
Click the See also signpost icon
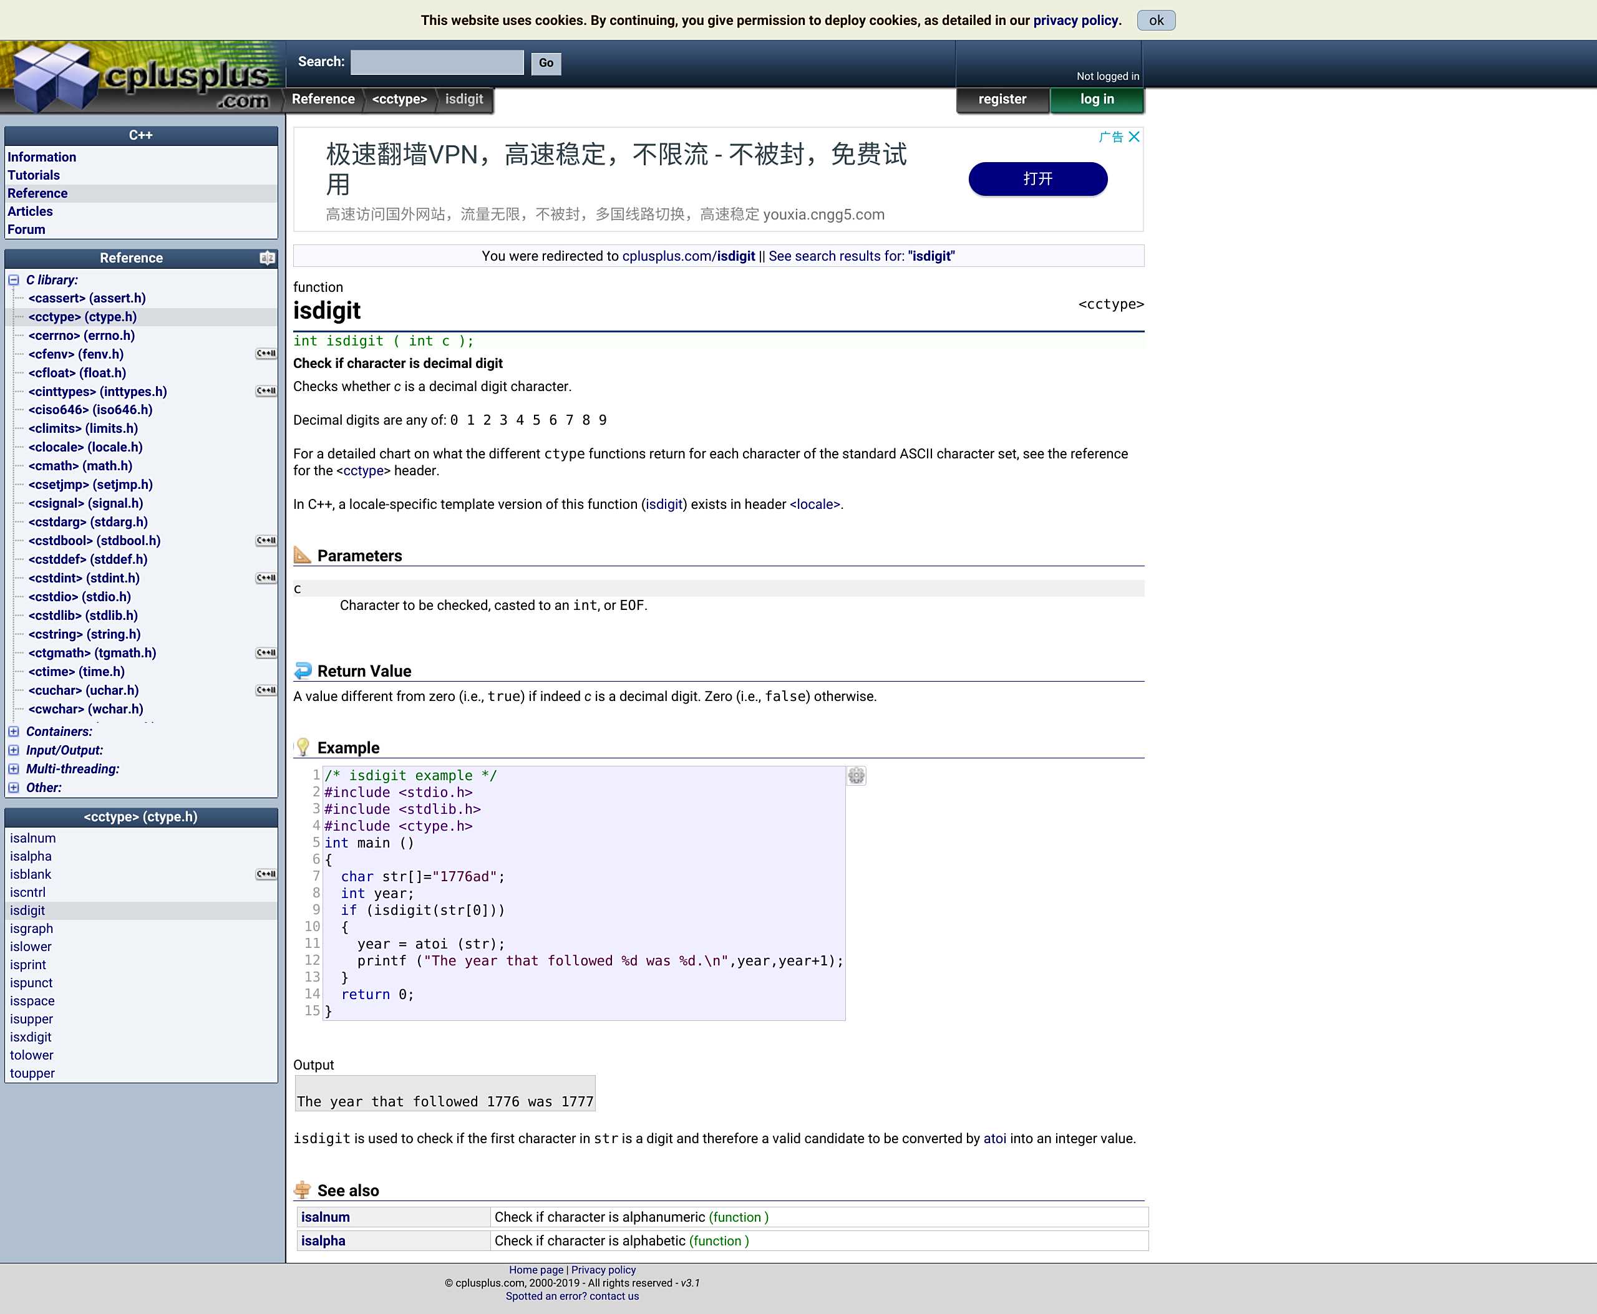tap(303, 1190)
